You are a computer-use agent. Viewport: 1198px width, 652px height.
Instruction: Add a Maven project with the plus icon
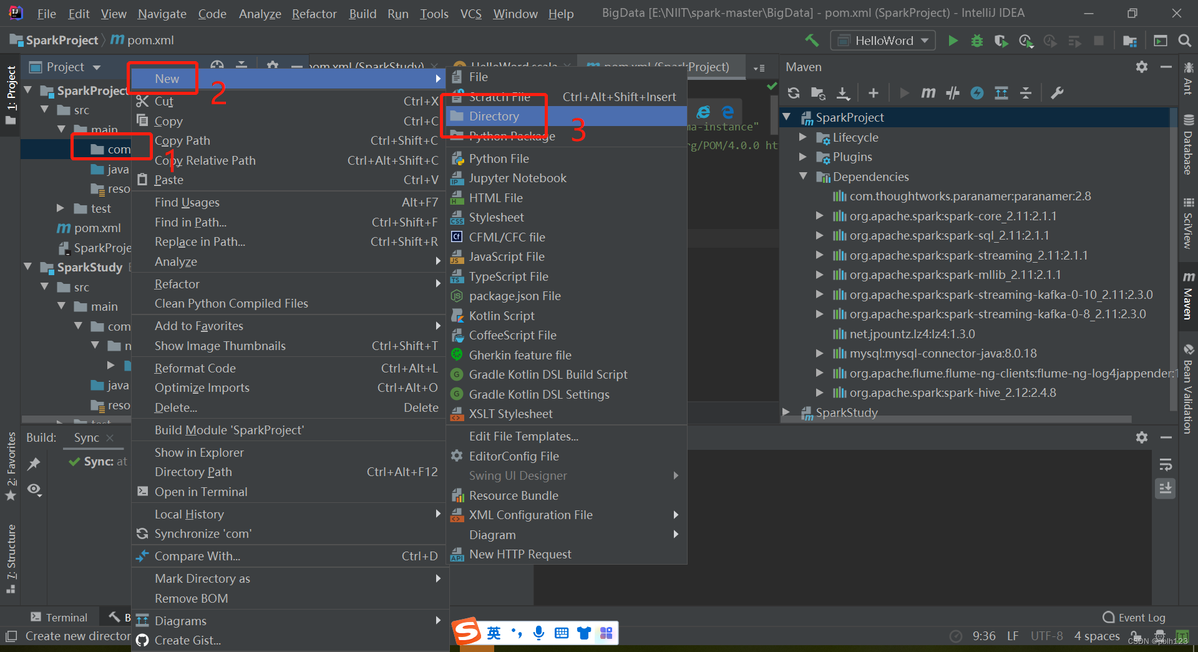click(x=874, y=93)
